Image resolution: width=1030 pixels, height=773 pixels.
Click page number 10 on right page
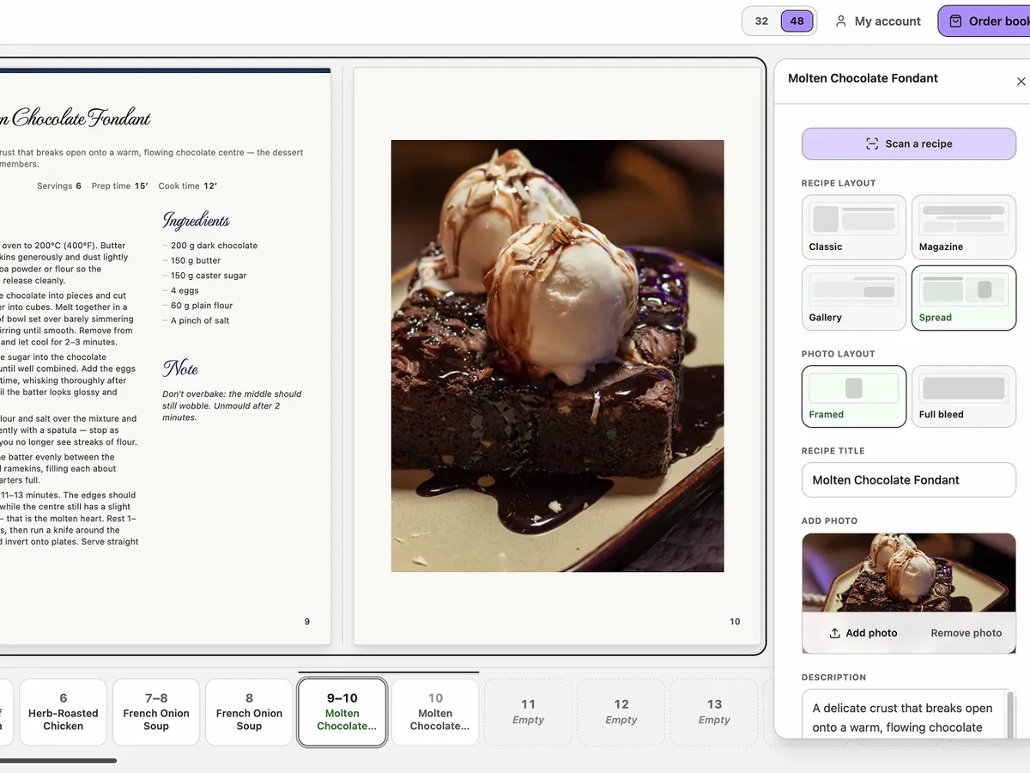pos(735,621)
